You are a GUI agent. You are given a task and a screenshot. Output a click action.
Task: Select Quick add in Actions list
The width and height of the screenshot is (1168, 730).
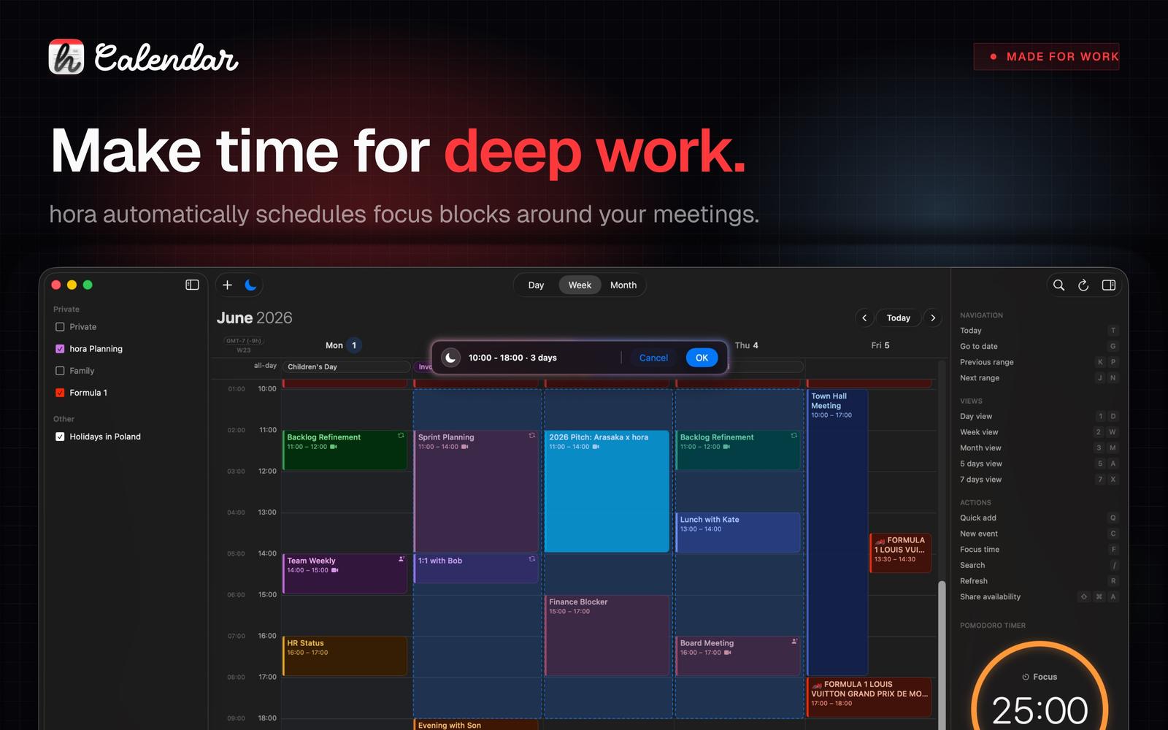pos(1039,518)
